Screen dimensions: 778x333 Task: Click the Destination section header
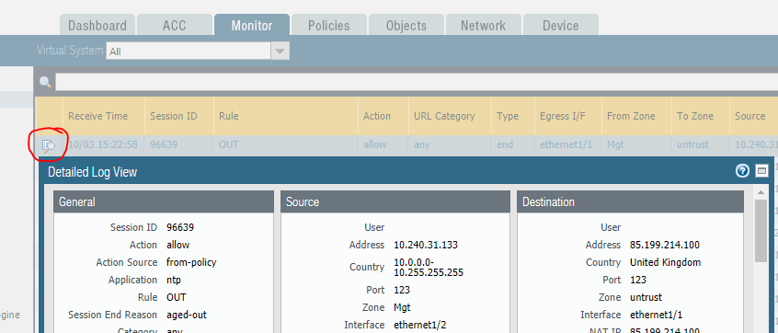point(631,202)
